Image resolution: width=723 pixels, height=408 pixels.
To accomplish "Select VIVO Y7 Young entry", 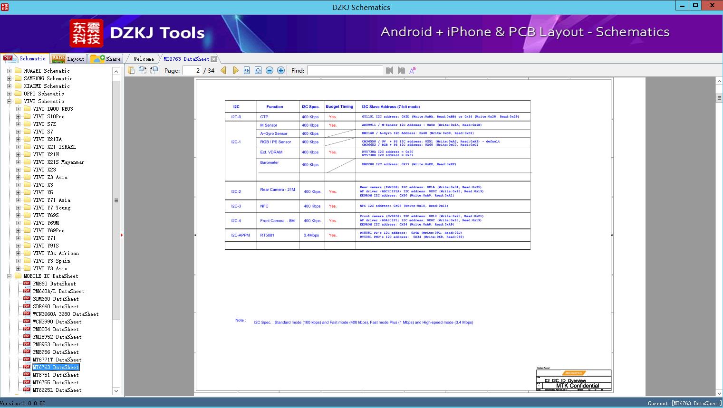I will point(51,208).
